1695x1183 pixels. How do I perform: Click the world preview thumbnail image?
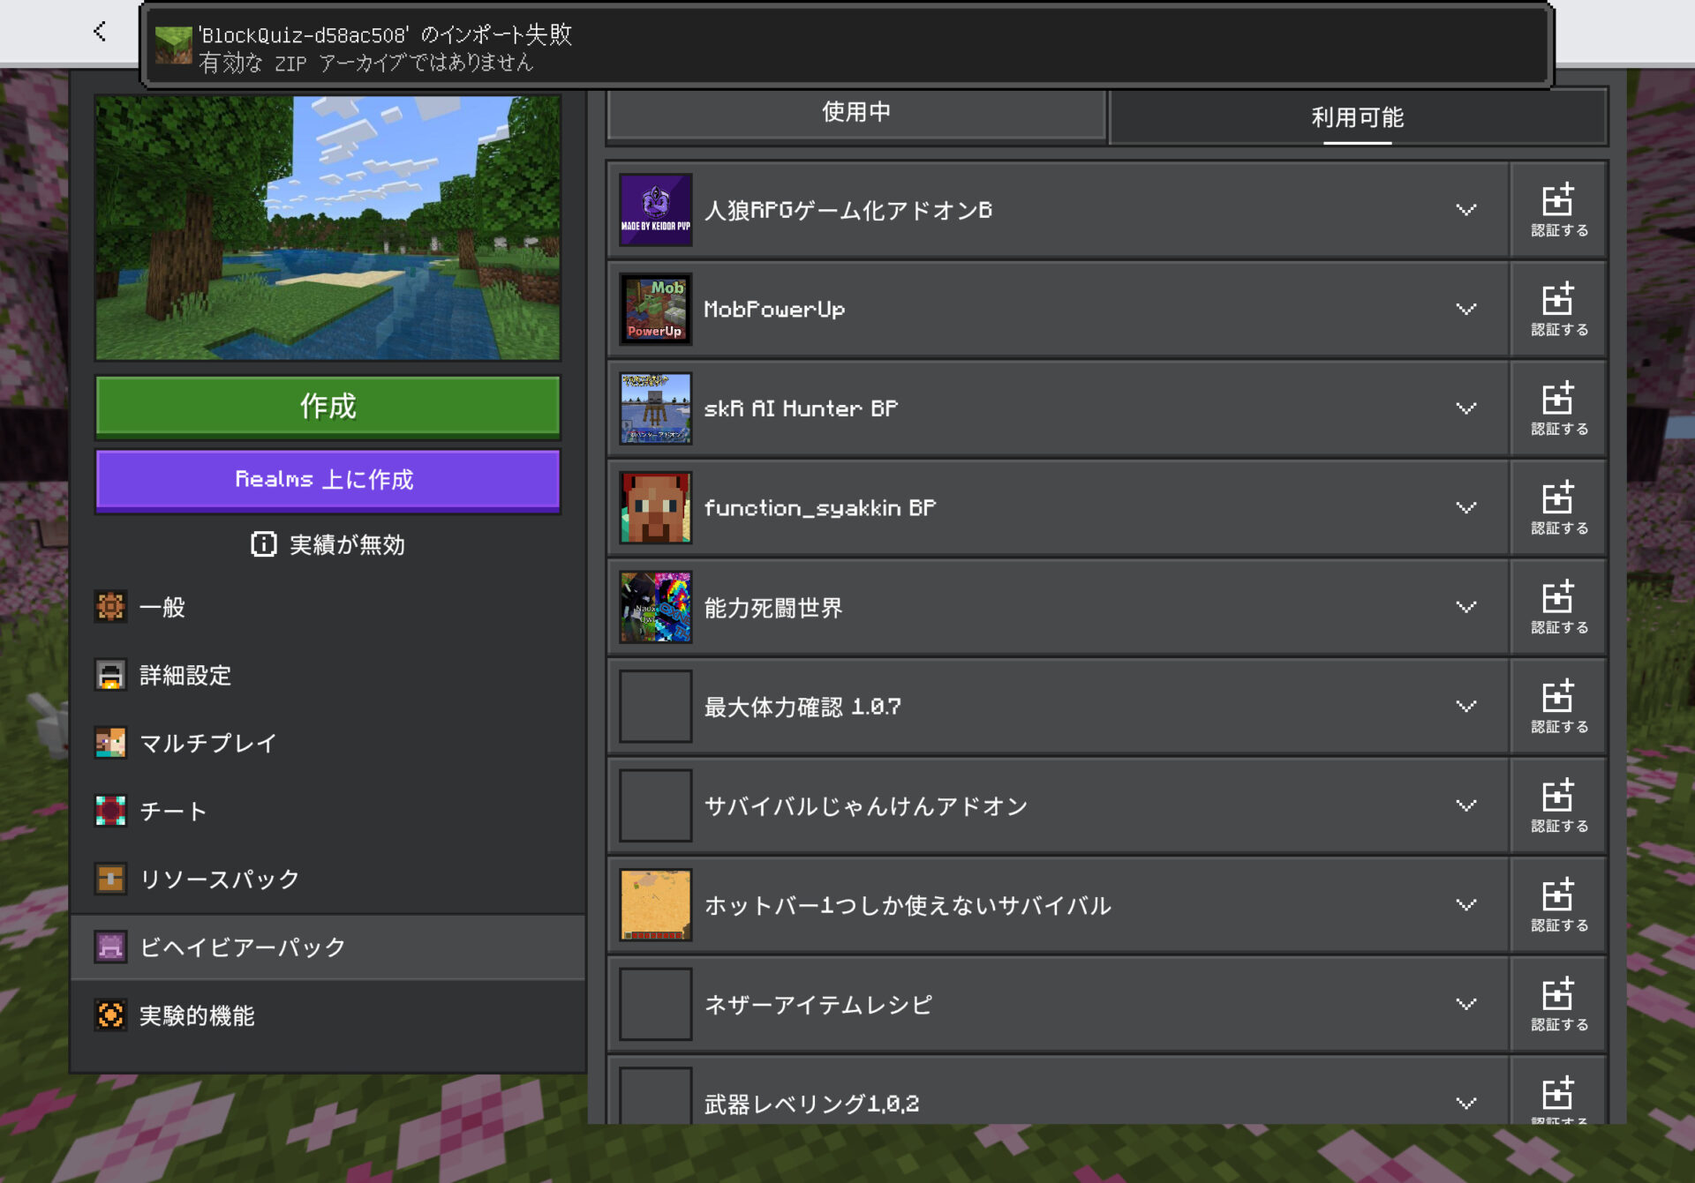pos(328,227)
